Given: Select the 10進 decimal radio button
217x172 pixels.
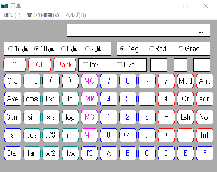Looking at the screenshot, I should pos(44,49).
